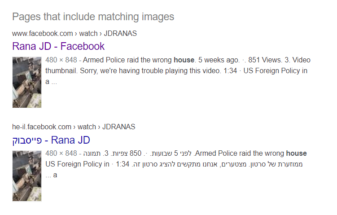Click "480 × 848" dimensions in Hebrew snippet
Screen dimensions: 337x215
[61, 154]
